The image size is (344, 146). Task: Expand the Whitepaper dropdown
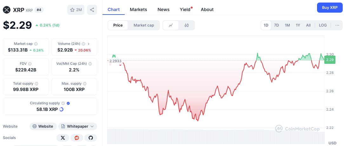tap(77, 126)
